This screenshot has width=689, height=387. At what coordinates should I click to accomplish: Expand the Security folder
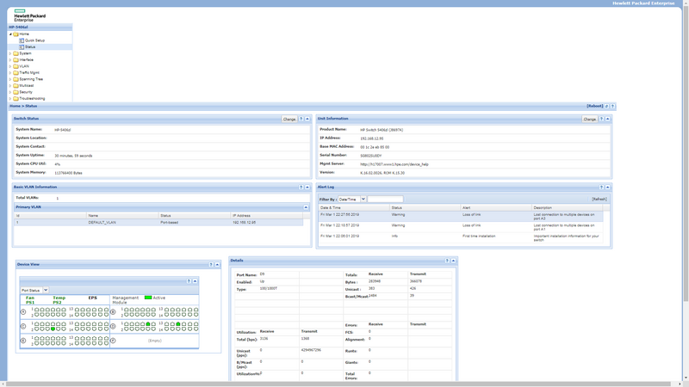[10, 92]
